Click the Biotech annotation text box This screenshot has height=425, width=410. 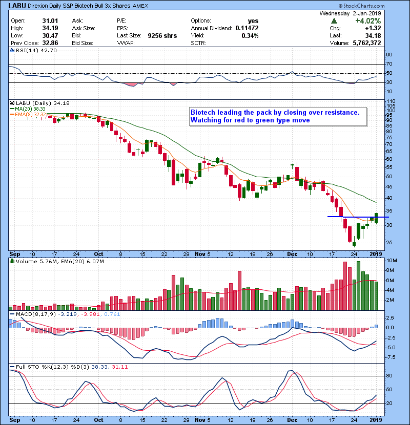click(x=278, y=117)
